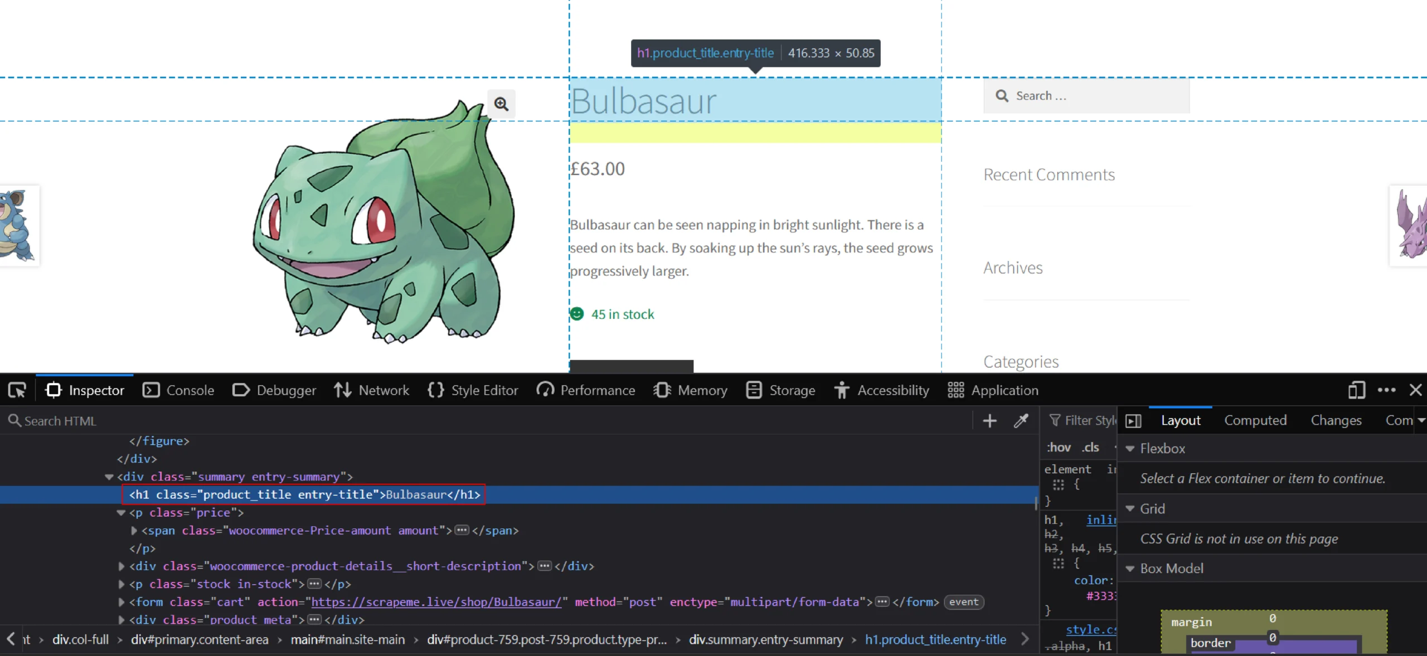The width and height of the screenshot is (1427, 656).
Task: Expand the woocommerce-Price-amount span node
Action: [134, 531]
